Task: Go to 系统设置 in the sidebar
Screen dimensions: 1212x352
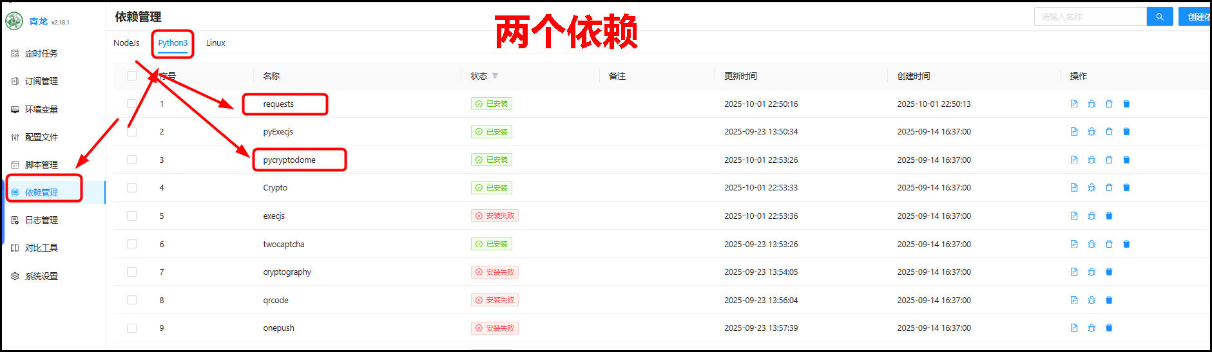Action: 41,276
